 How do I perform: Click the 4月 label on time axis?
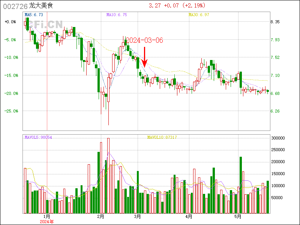(189, 216)
